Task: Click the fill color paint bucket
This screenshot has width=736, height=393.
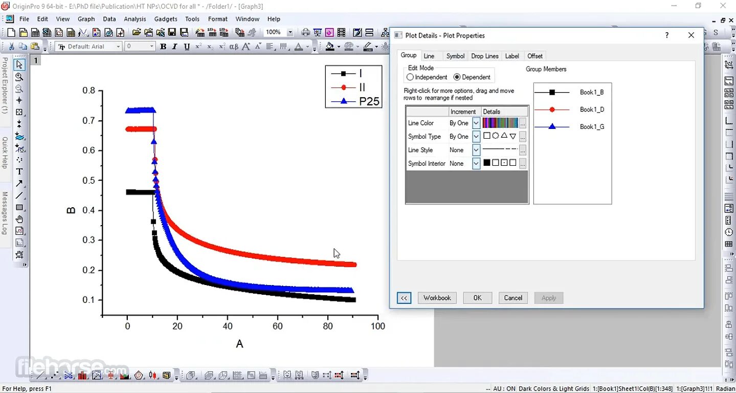Action: [x=330, y=47]
